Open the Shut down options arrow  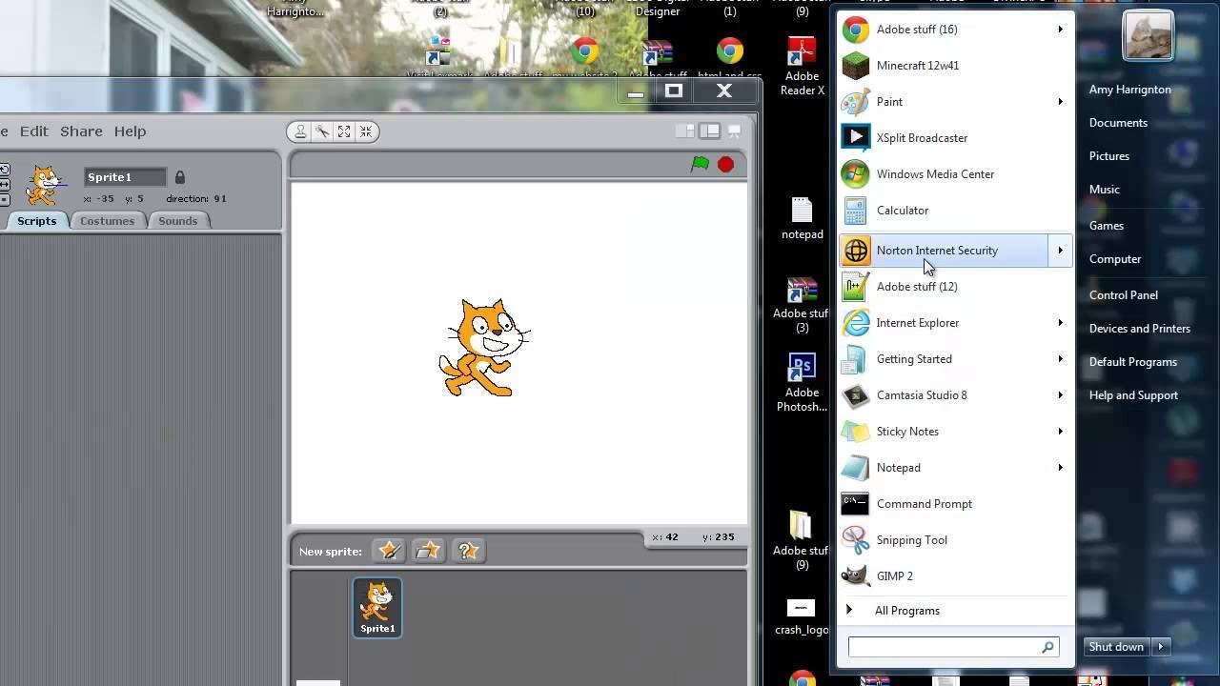(x=1161, y=647)
